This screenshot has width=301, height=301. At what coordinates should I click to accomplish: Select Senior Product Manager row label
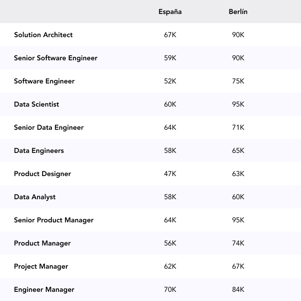click(x=54, y=220)
